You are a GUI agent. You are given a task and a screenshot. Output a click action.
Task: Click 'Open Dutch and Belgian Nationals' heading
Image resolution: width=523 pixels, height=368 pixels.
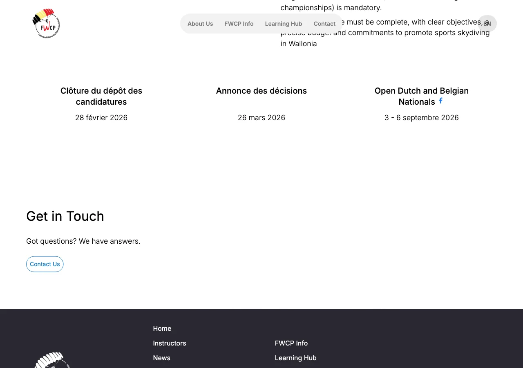tap(422, 96)
